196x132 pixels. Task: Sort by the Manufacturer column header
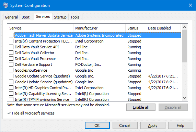point(100,28)
